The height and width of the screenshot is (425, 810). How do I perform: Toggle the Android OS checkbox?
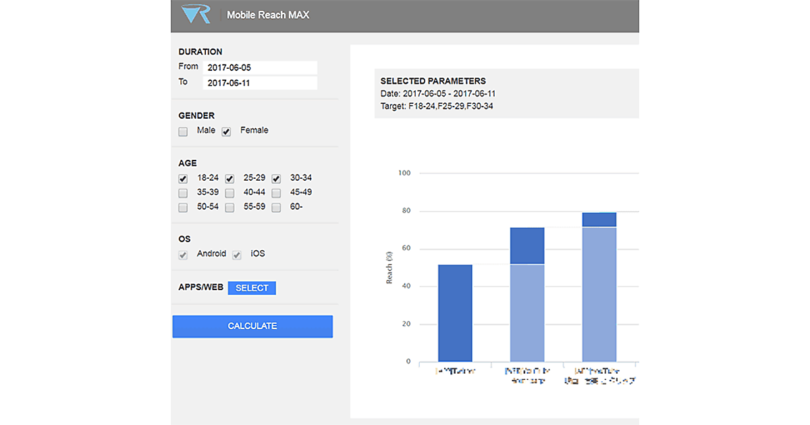(183, 256)
